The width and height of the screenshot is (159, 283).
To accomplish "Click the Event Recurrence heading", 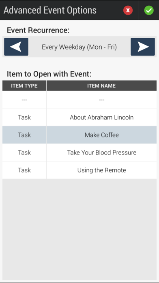I will point(38,30).
